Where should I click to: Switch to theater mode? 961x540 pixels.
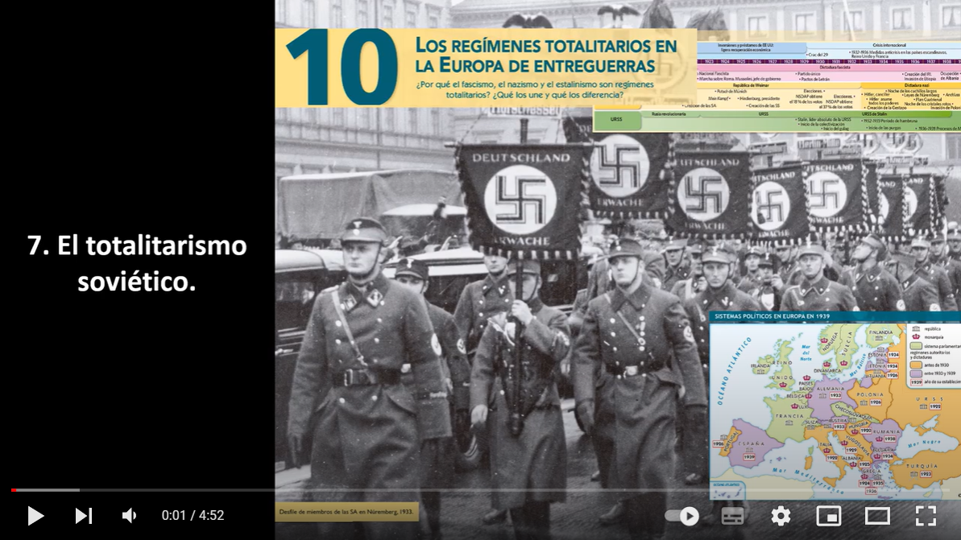877,516
